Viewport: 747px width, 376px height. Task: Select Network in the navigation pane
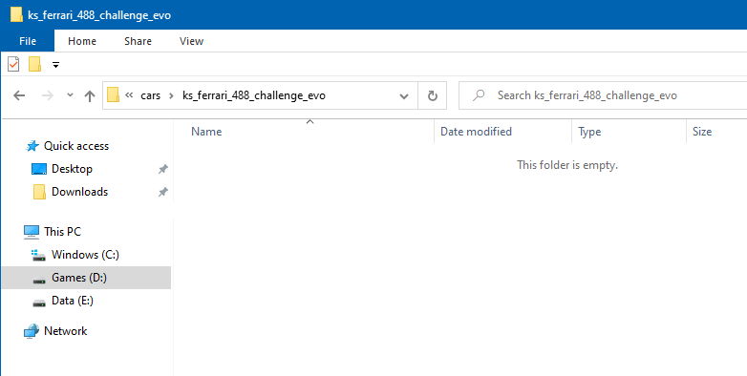coord(65,331)
